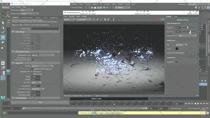The image size is (210, 118).
Task: Play timeline backward
Action: (195, 104)
